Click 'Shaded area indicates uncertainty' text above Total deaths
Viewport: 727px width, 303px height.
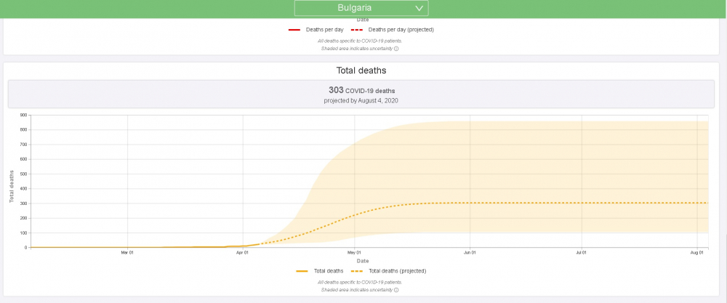(356, 48)
